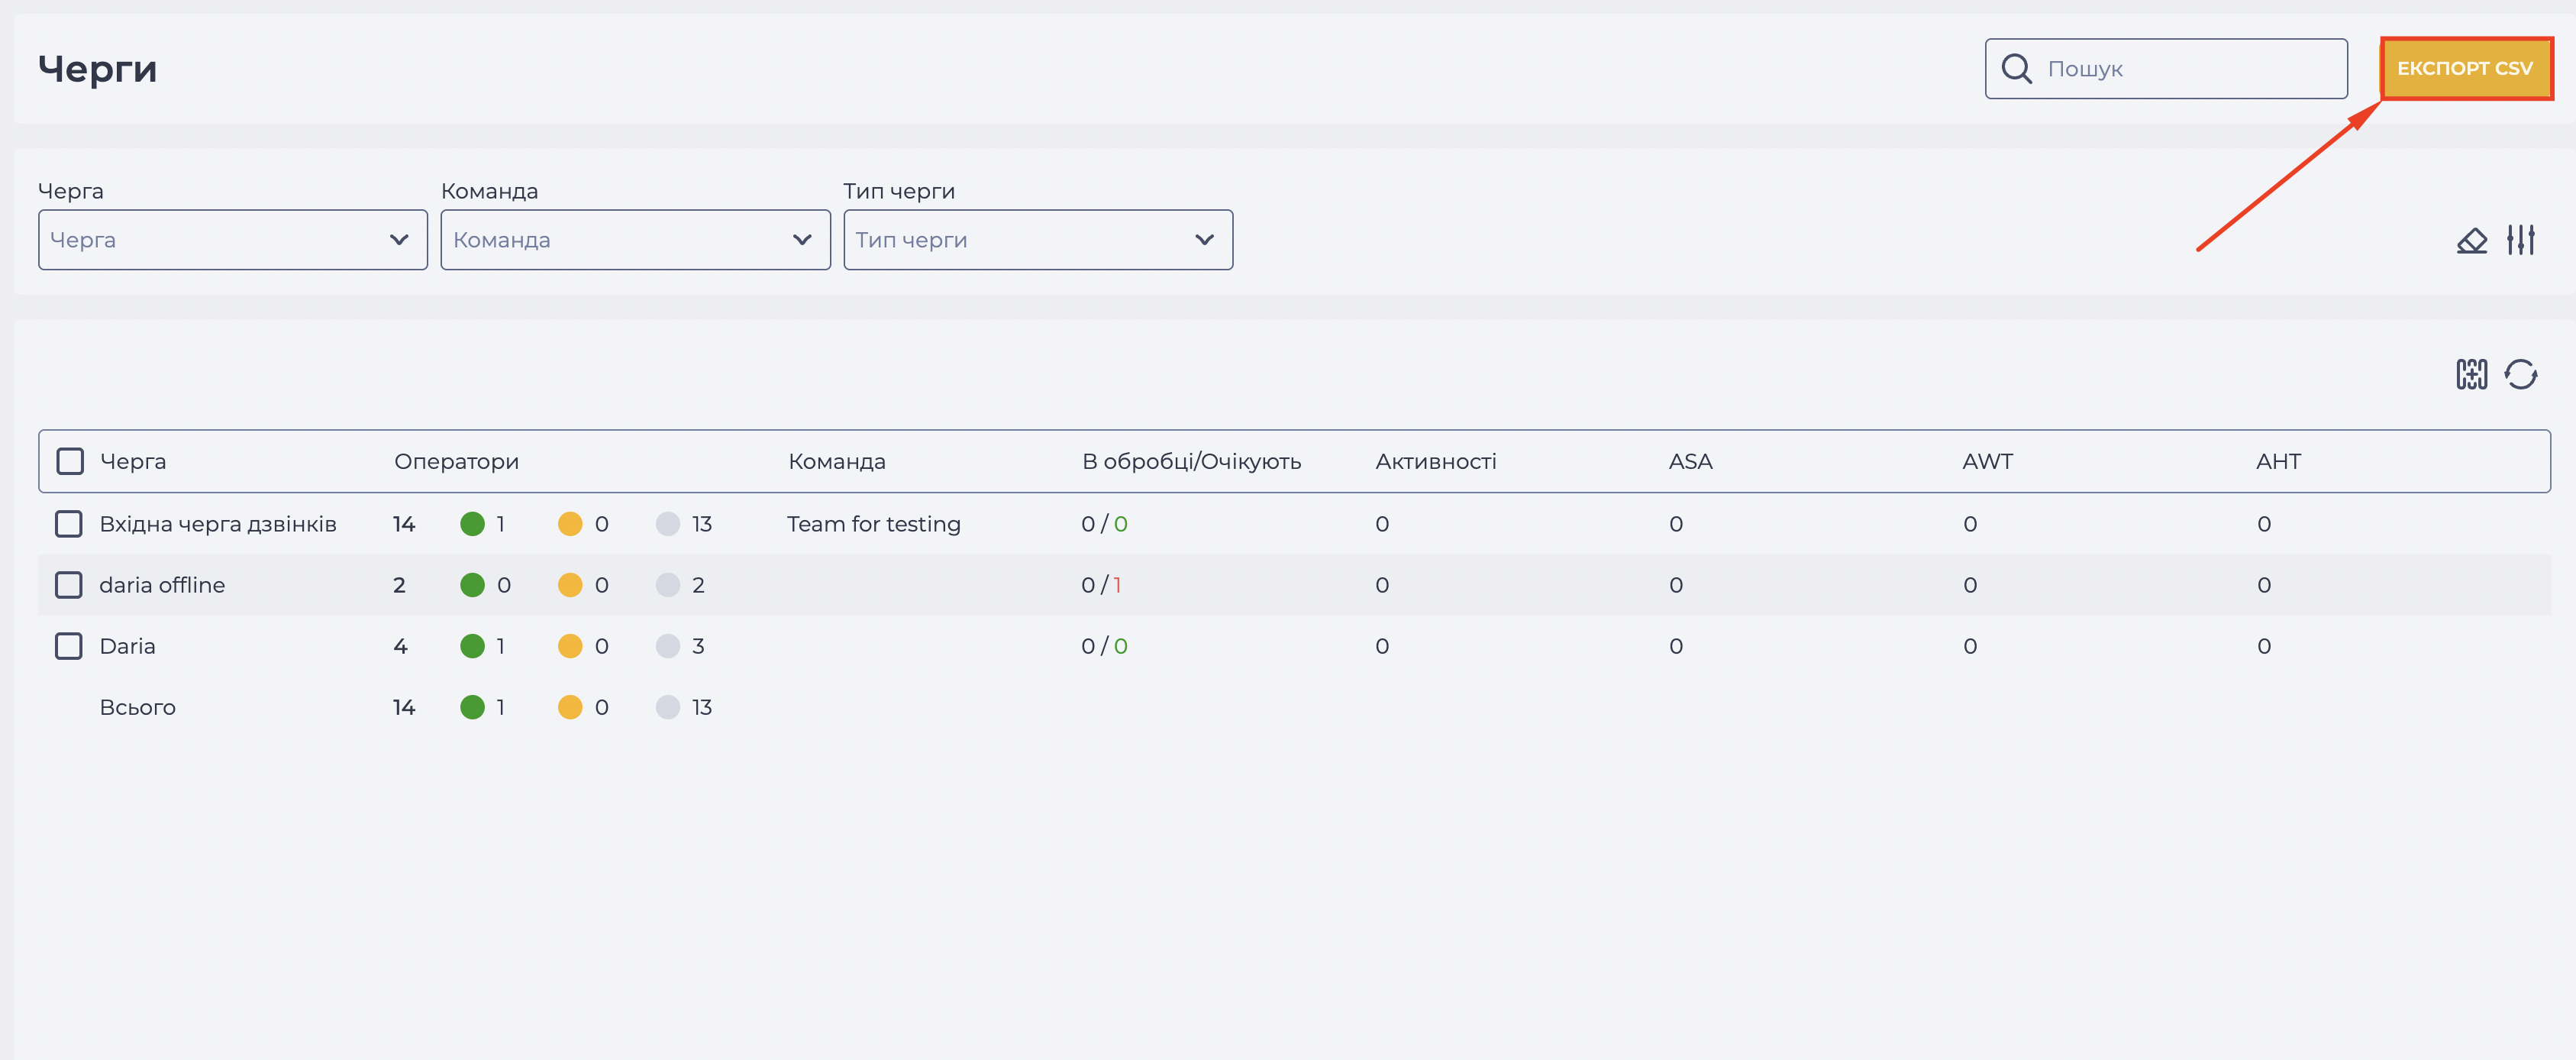
Task: Open table column settings icon
Action: (2471, 374)
